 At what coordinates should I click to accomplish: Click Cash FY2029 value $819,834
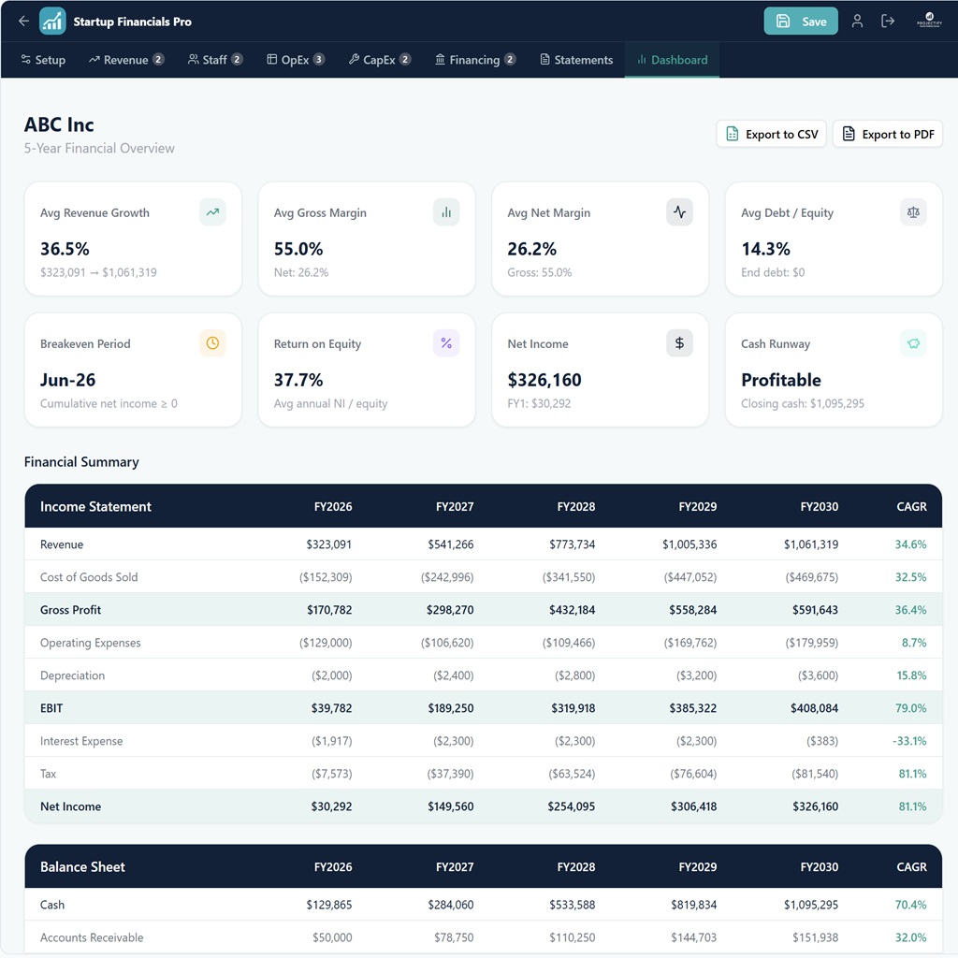pos(693,905)
